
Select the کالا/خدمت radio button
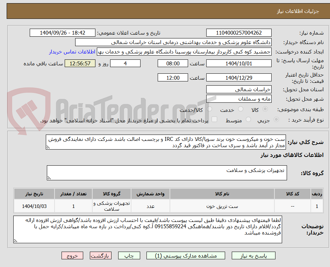click(x=209, y=109)
